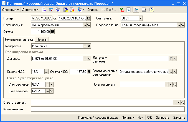The width and height of the screenshot is (188, 122).
Task: Click the form settings list icon
Action: pos(144,10)
